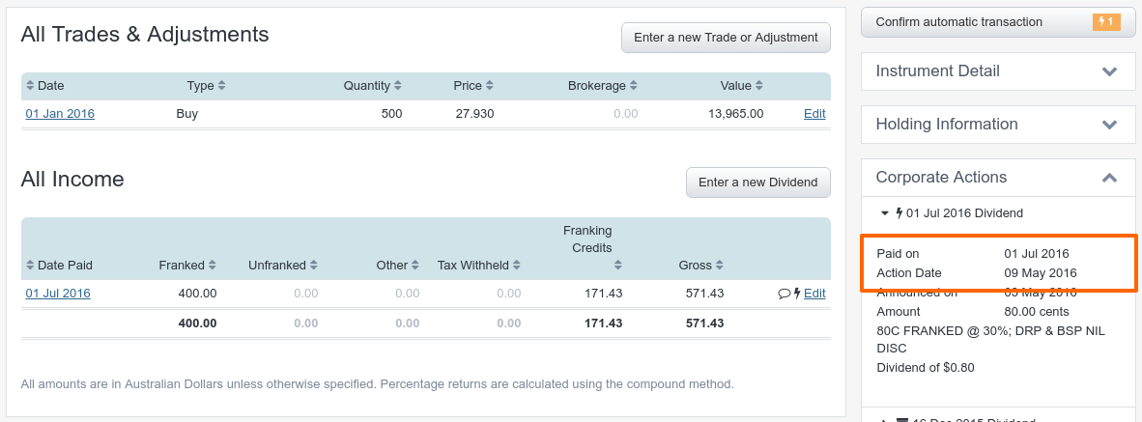Image resolution: width=1142 pixels, height=422 pixels.
Task: Sort trades by Quantity column
Action: [x=373, y=86]
